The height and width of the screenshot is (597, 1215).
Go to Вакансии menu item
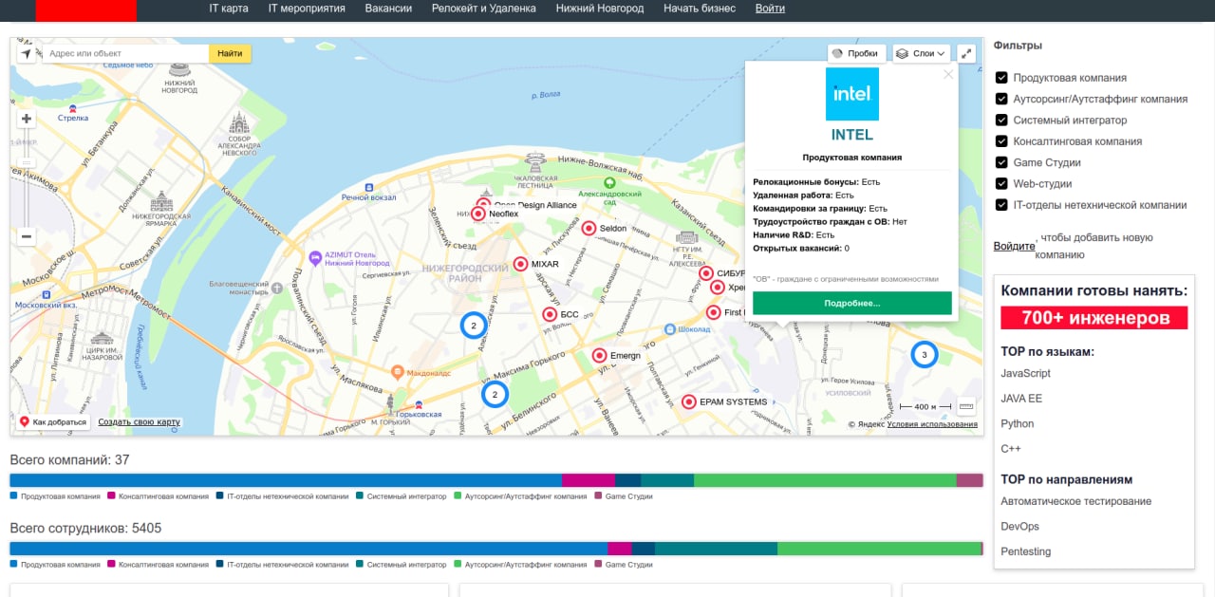pos(388,9)
